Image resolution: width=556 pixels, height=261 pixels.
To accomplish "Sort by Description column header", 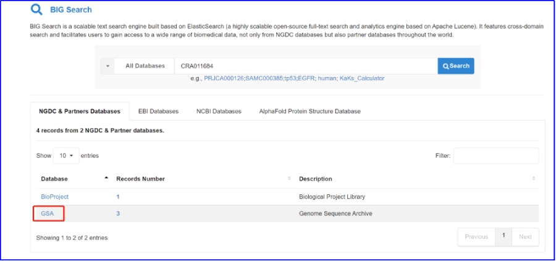I will pos(315,179).
